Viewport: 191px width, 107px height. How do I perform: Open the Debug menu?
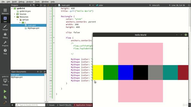click(x=21, y=2)
